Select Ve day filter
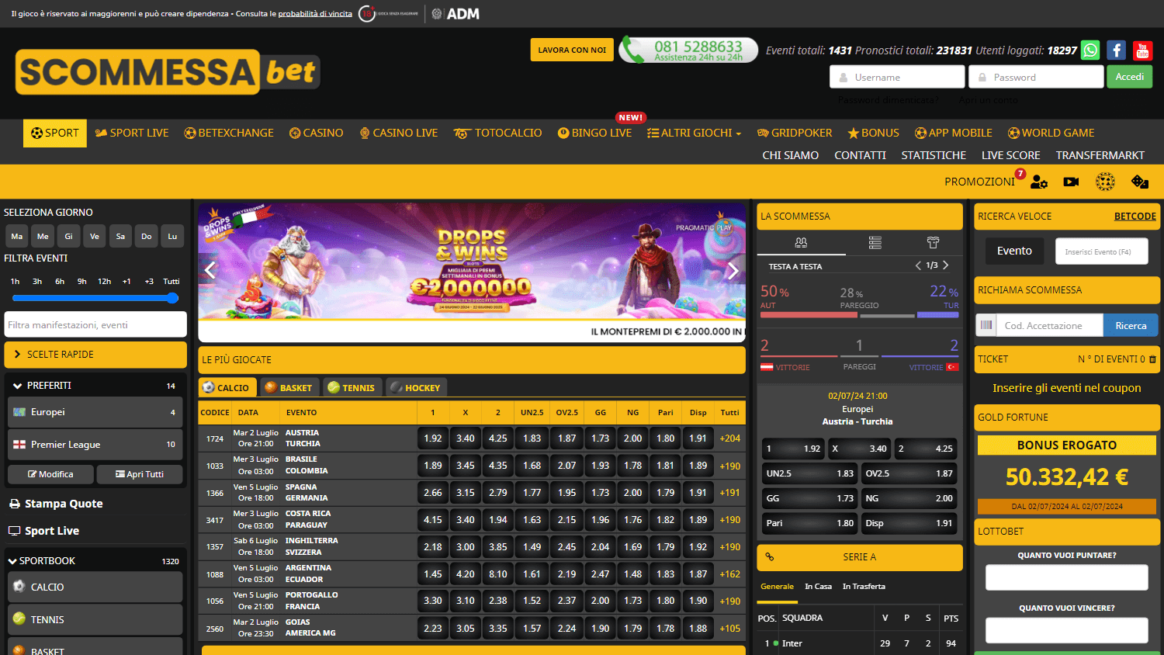This screenshot has width=1164, height=655. [95, 236]
